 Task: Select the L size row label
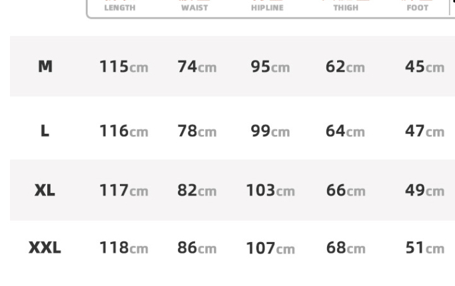pyautogui.click(x=45, y=131)
